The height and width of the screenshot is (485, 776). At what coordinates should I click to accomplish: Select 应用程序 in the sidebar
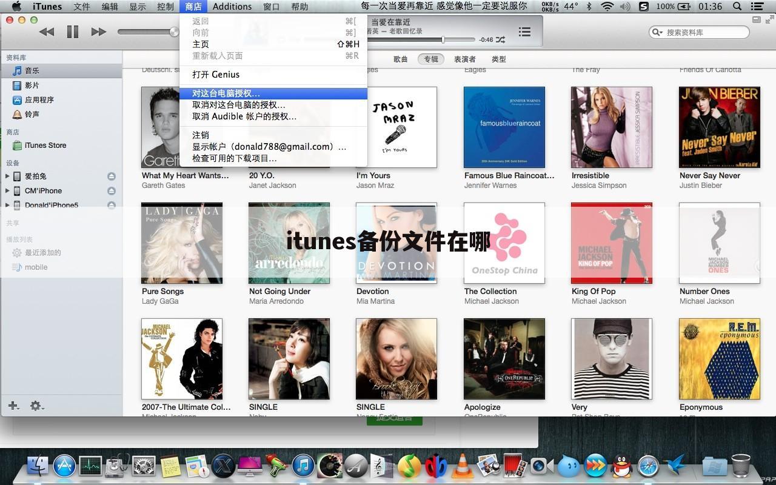click(x=61, y=100)
